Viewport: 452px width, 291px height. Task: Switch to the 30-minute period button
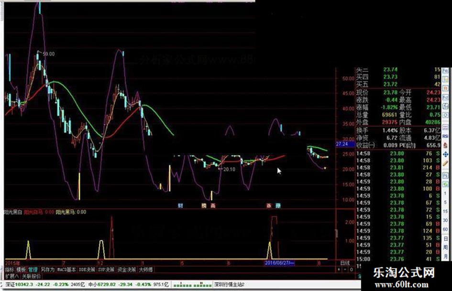click(x=445, y=220)
